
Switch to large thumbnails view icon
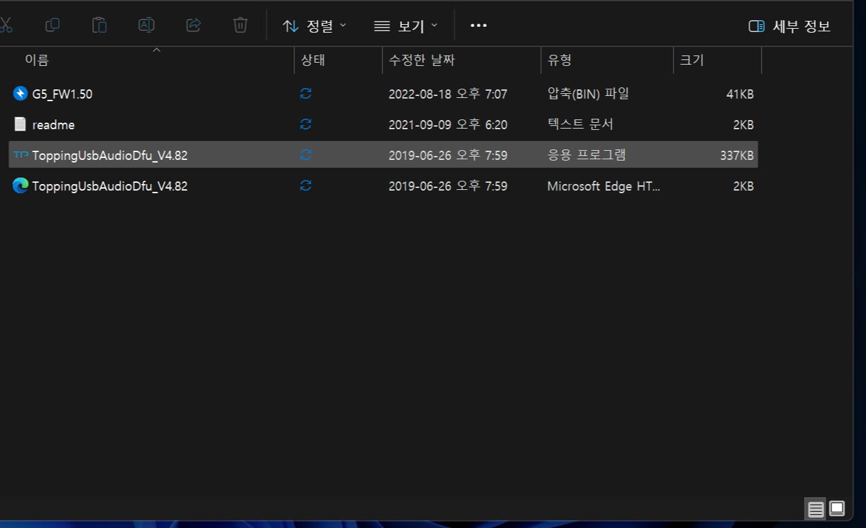(837, 508)
